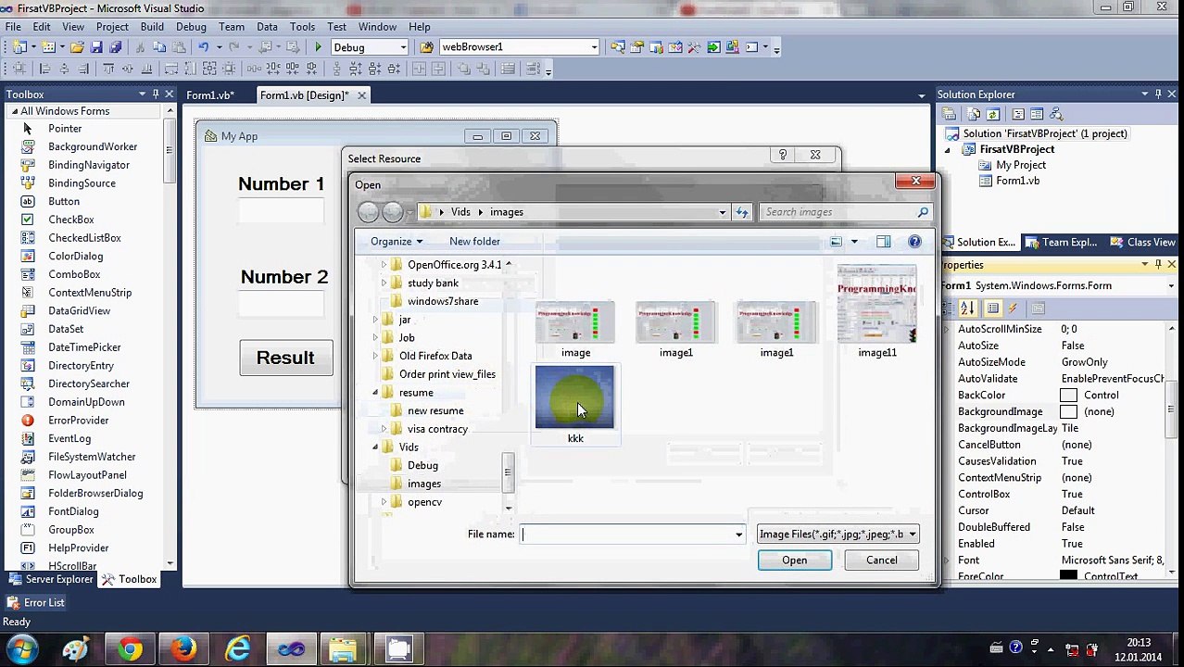Click the Save All toolbar icon
This screenshot has height=667, width=1184.
click(116, 47)
